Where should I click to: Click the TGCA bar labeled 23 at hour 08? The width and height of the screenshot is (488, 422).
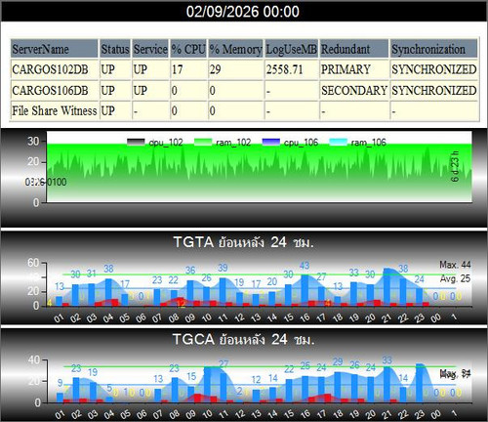click(175, 390)
